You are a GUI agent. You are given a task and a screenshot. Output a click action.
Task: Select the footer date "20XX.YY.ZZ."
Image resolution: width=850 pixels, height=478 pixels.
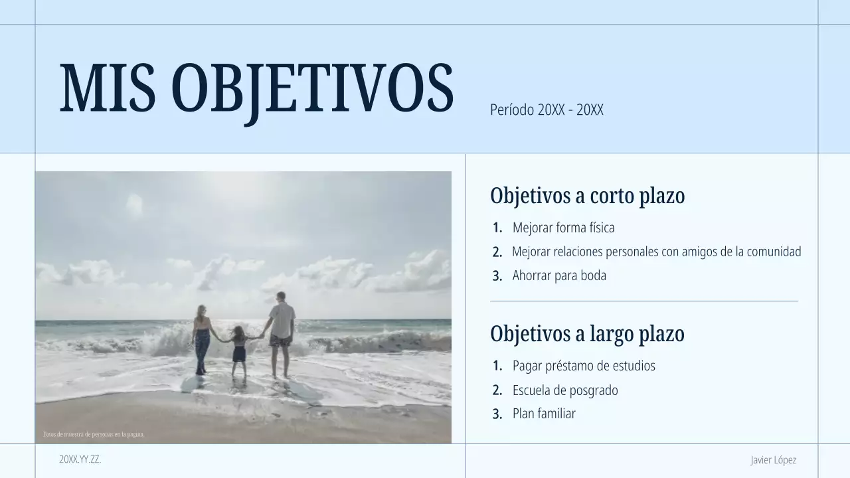click(80, 459)
